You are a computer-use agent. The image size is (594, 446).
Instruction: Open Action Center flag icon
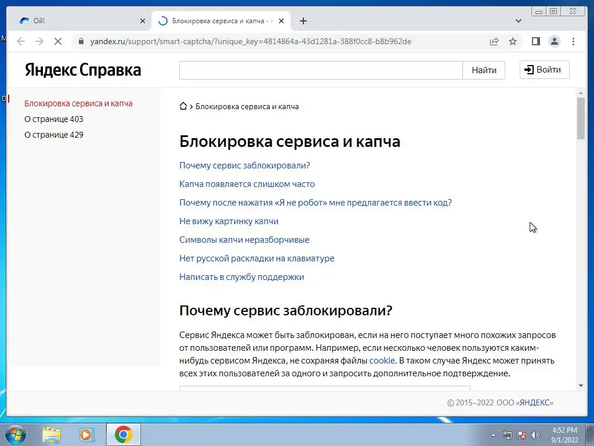[521, 435]
